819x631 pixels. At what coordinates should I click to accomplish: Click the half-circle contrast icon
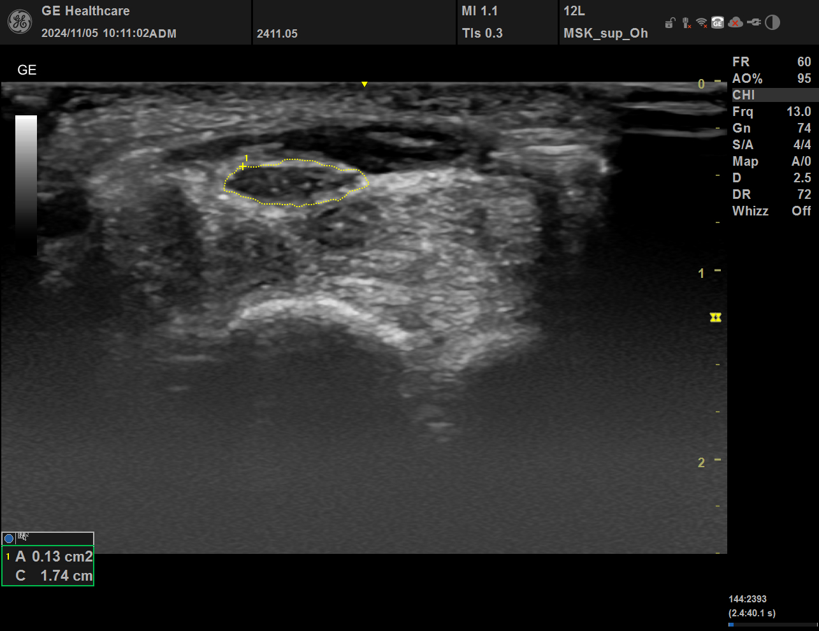click(772, 23)
